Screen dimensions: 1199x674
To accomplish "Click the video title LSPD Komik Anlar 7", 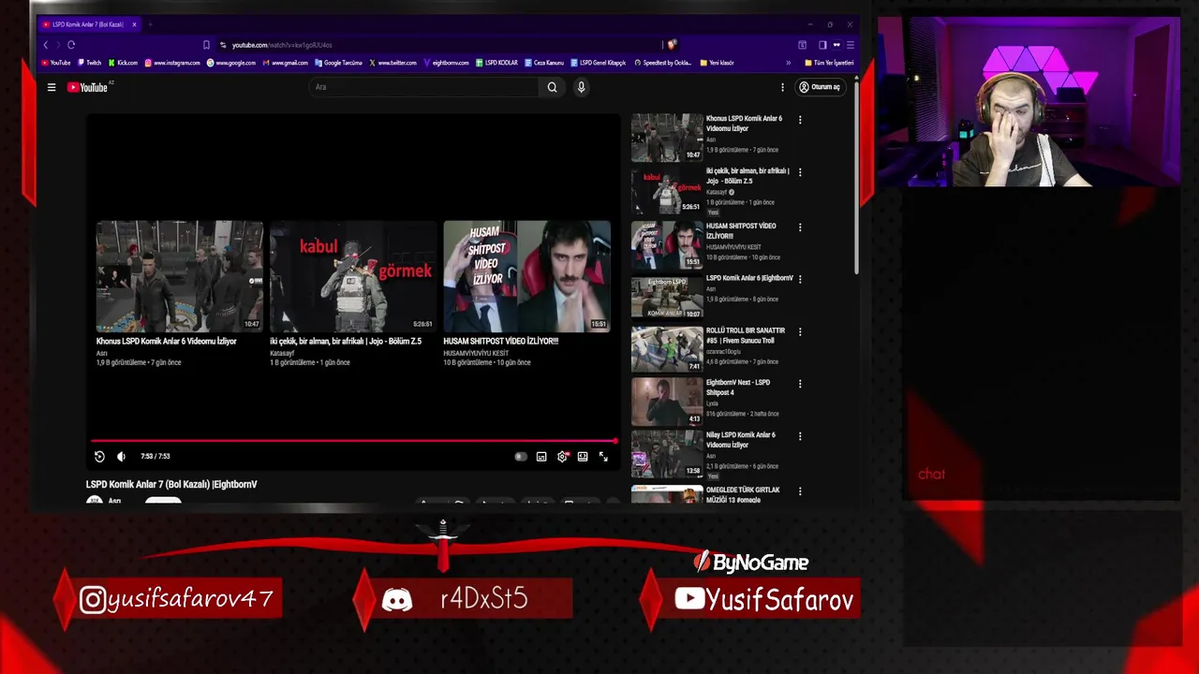I will (x=171, y=484).
